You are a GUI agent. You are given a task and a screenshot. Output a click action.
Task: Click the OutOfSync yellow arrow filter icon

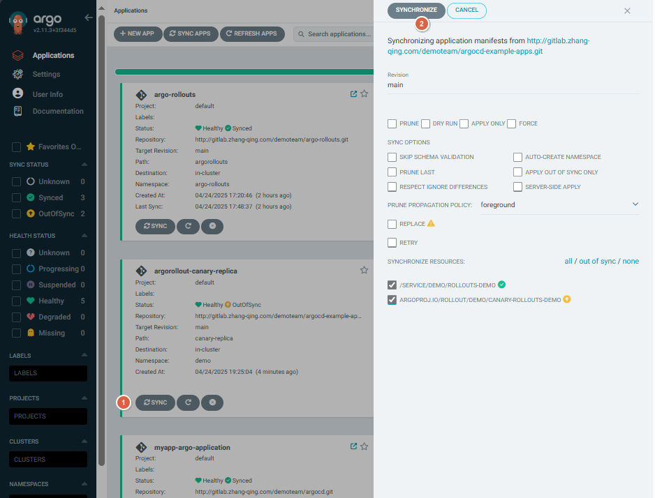31,213
